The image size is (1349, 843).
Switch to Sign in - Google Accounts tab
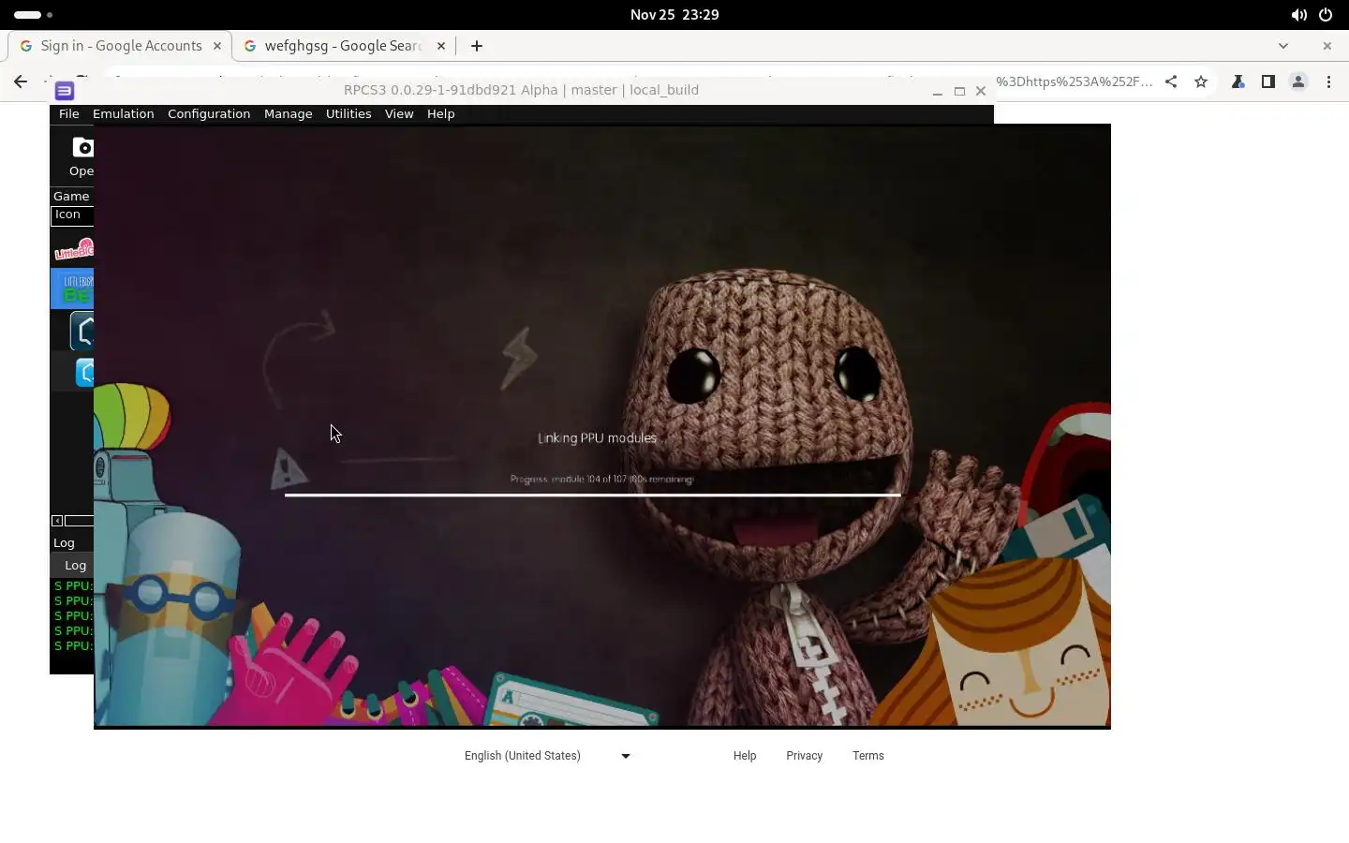pyautogui.click(x=120, y=46)
